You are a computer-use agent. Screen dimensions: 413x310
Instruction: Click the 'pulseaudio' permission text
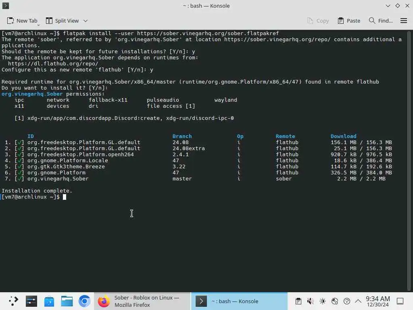point(163,100)
